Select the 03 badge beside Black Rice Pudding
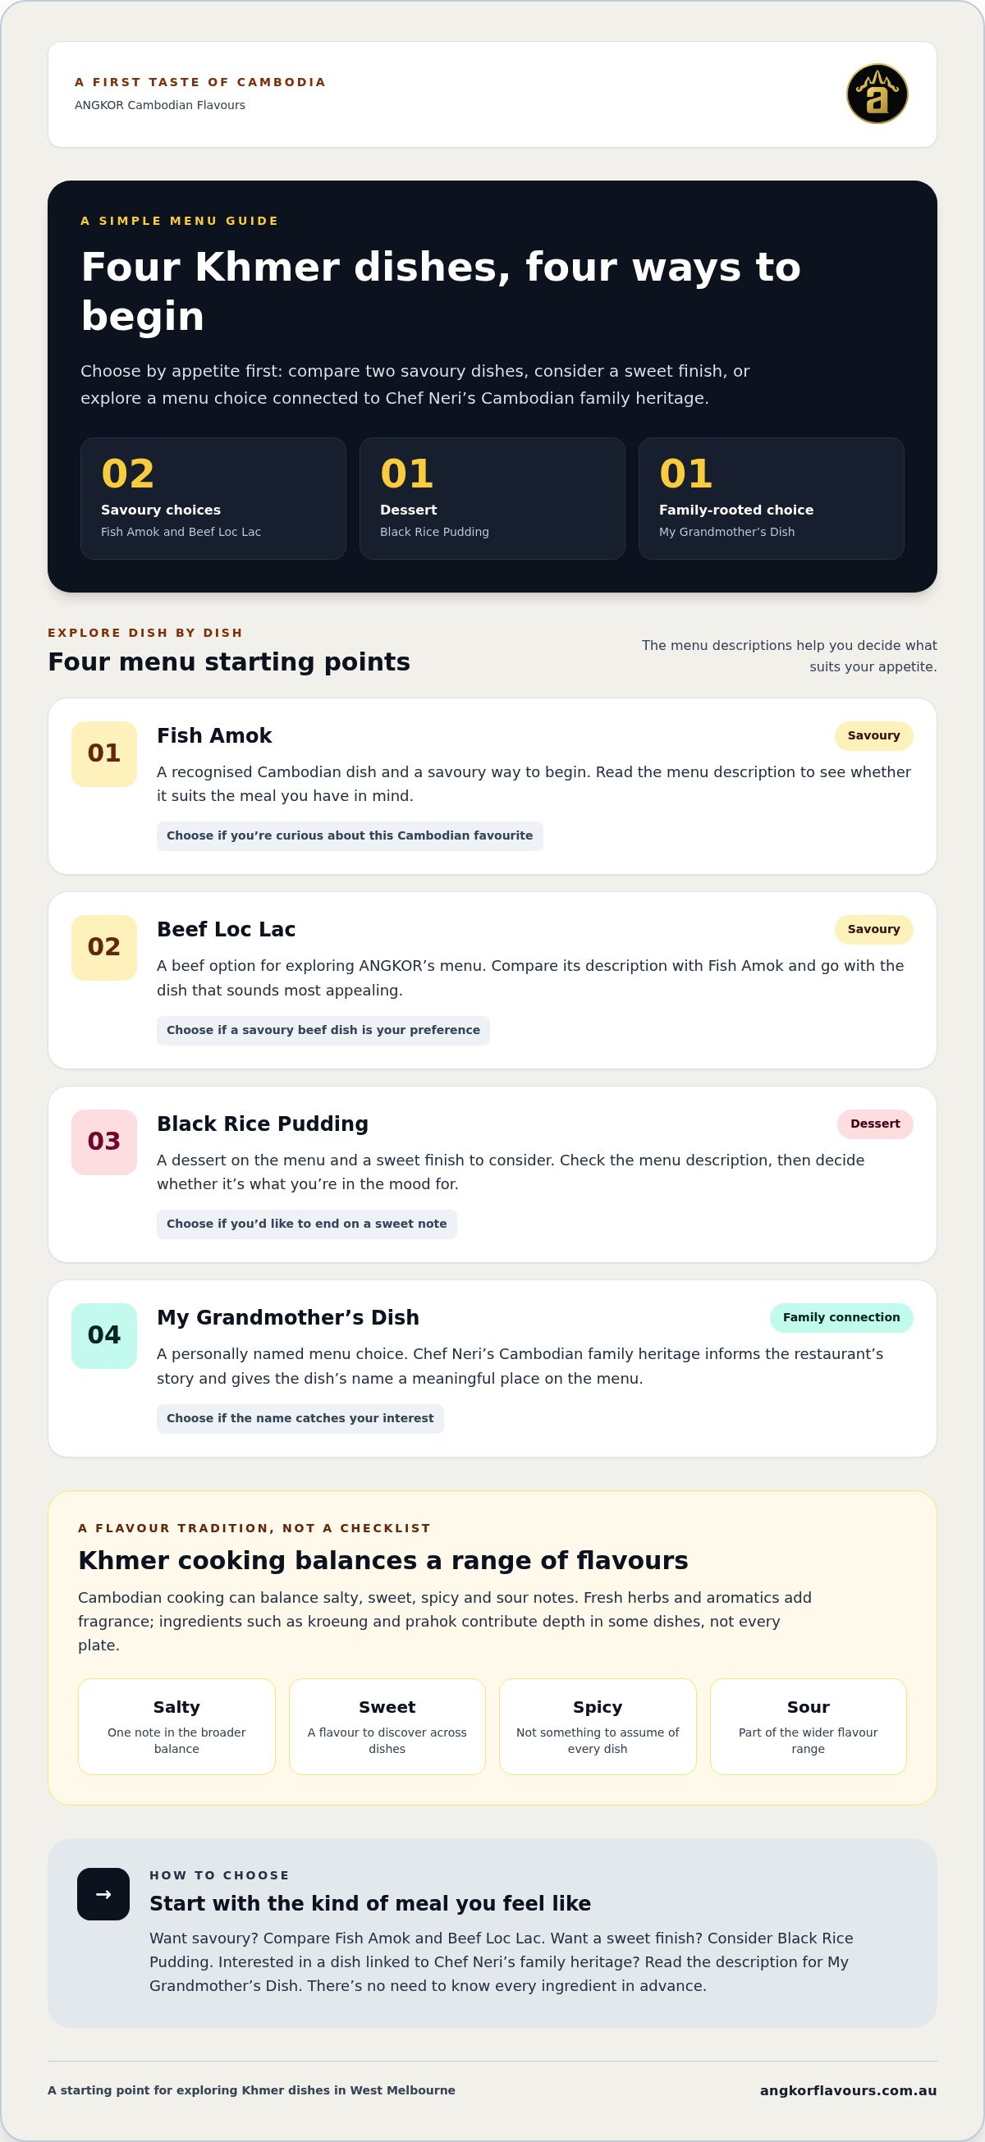The height and width of the screenshot is (2142, 985). pyautogui.click(x=104, y=1142)
